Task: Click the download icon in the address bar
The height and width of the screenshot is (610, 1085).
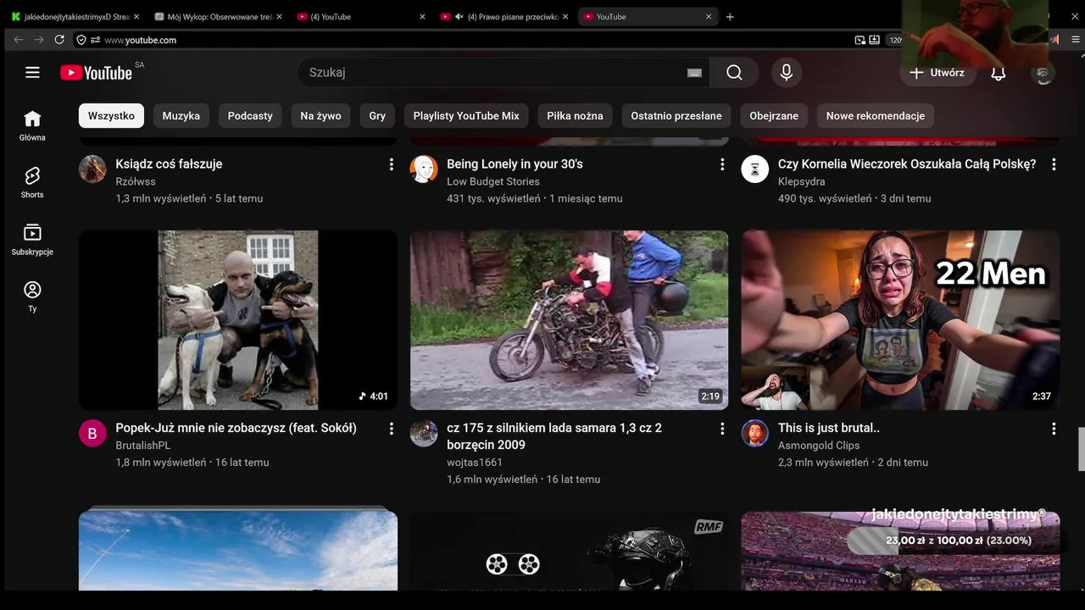Action: click(875, 40)
